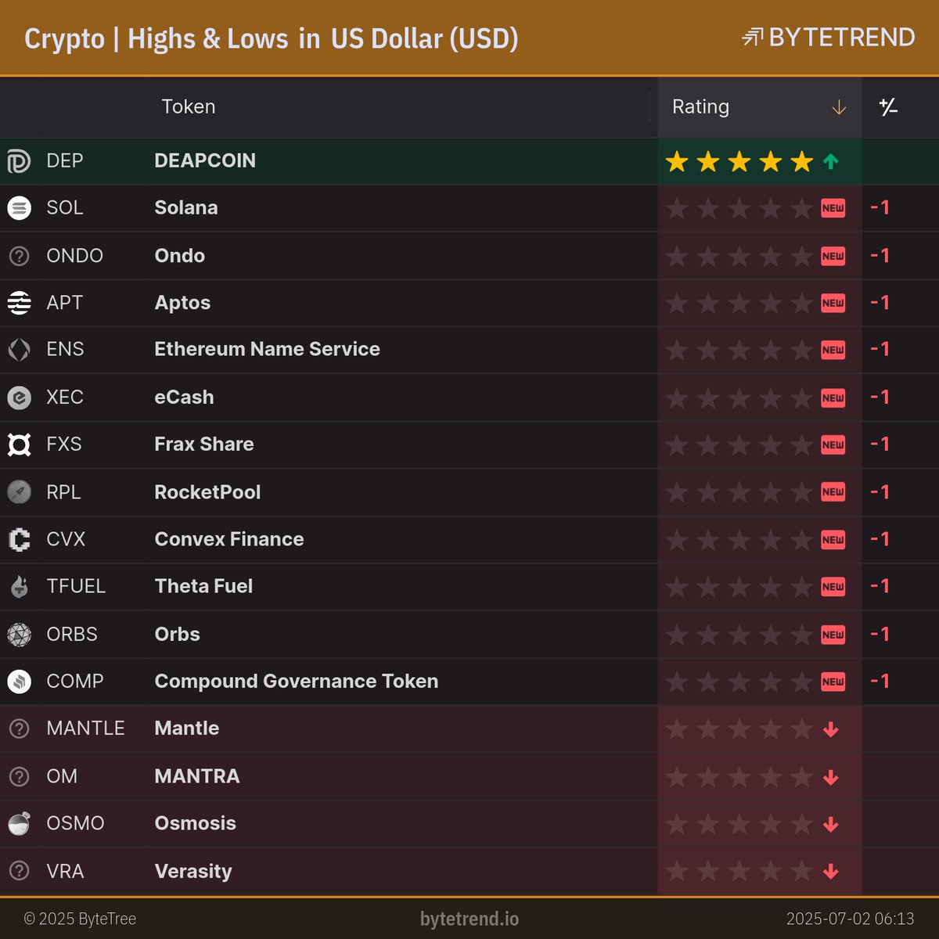Select the Ethereum Name Service name

pos(267,349)
